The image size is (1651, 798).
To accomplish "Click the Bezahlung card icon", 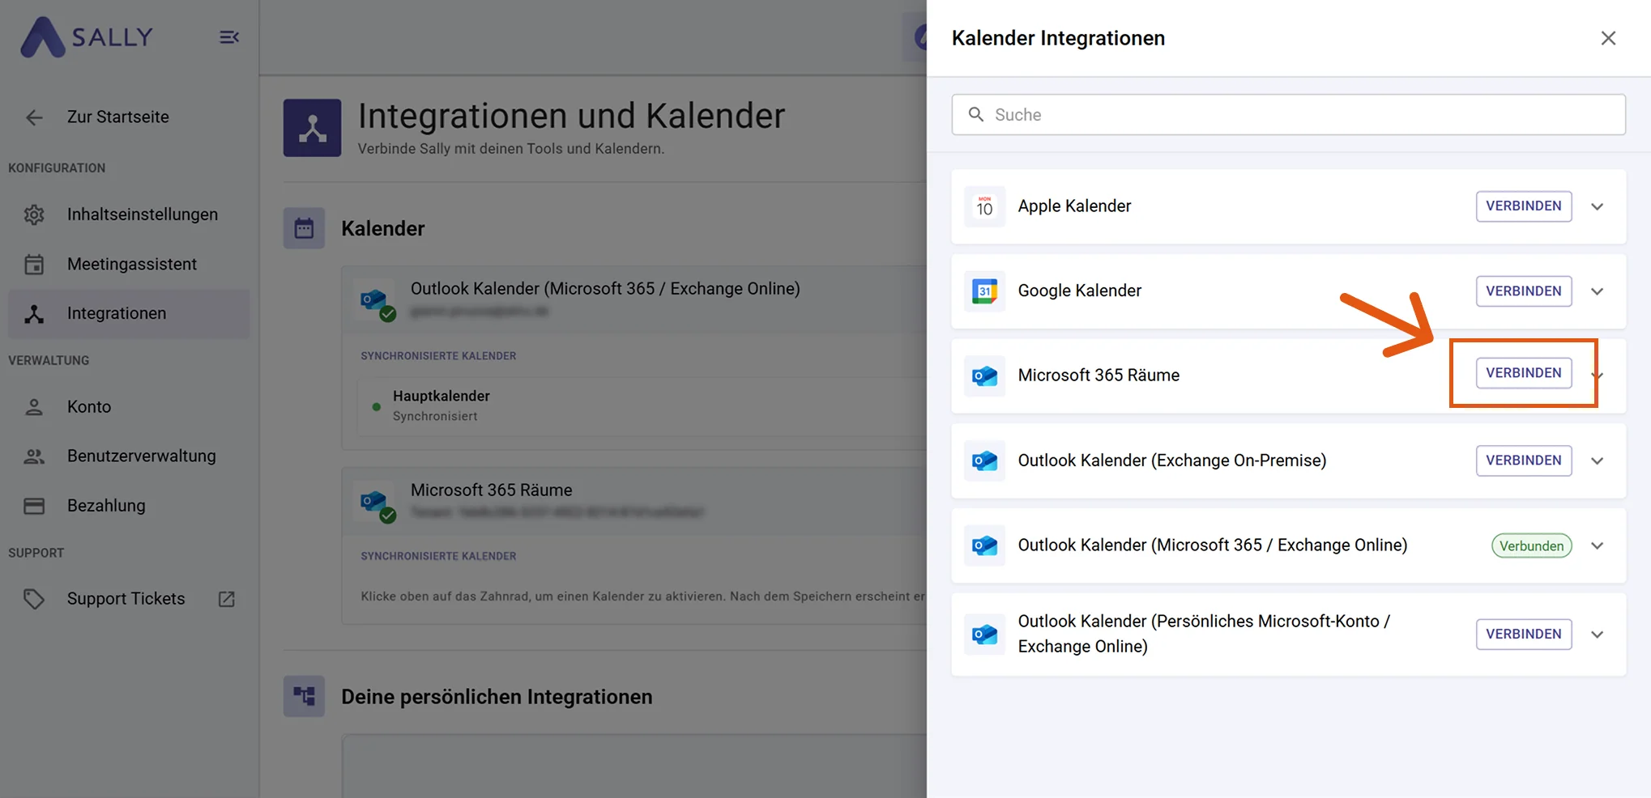I will point(34,506).
